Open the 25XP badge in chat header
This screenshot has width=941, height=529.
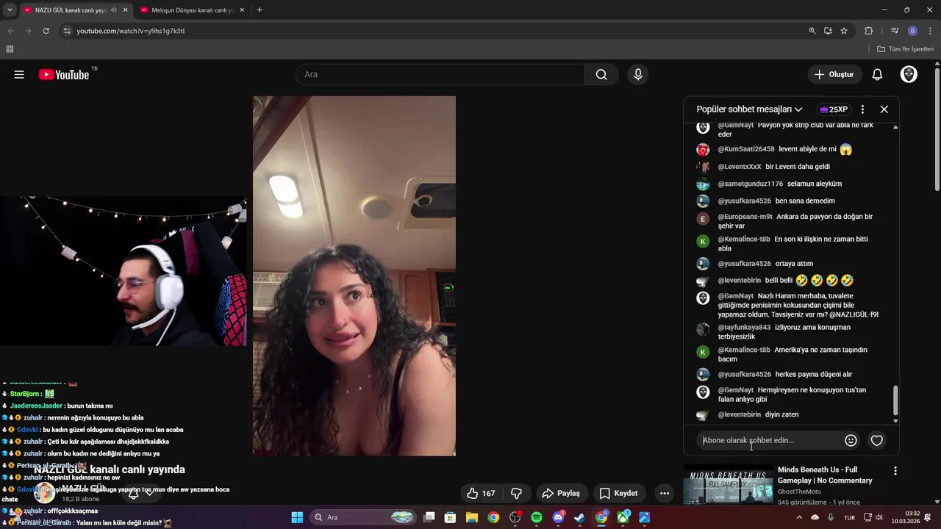(834, 109)
